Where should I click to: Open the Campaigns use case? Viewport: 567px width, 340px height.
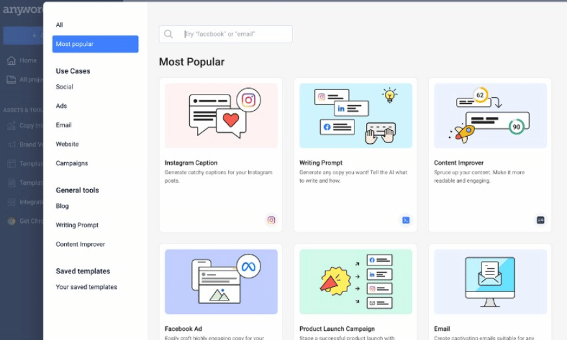click(72, 163)
